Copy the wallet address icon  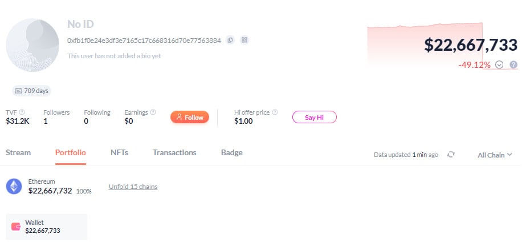pyautogui.click(x=230, y=40)
